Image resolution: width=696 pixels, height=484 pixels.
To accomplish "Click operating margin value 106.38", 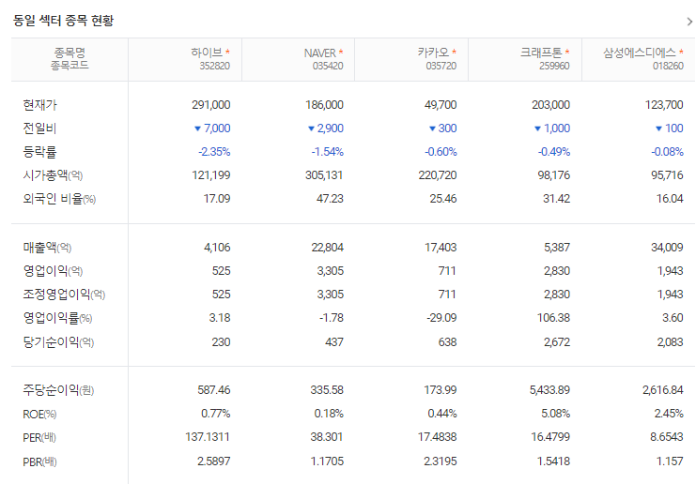I will (553, 318).
